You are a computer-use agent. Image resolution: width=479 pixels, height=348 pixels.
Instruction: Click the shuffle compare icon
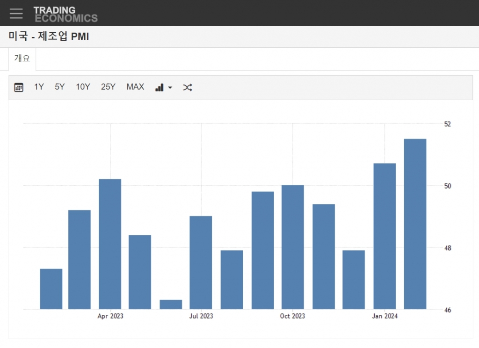[x=188, y=87]
